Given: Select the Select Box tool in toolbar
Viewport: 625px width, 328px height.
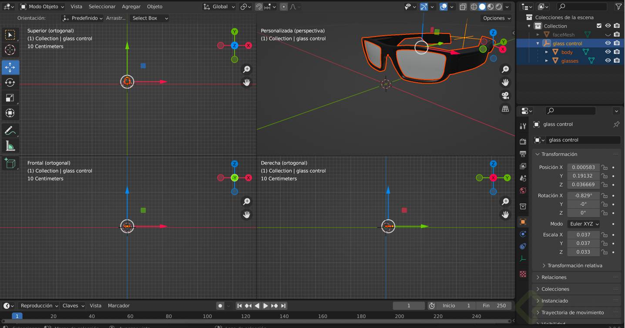Looking at the screenshot, I should pyautogui.click(x=10, y=35).
